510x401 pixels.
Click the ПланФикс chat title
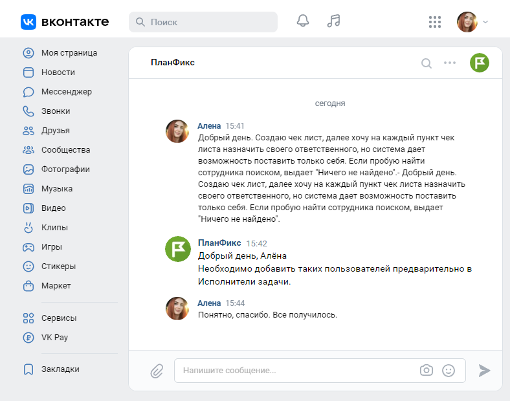(x=172, y=62)
